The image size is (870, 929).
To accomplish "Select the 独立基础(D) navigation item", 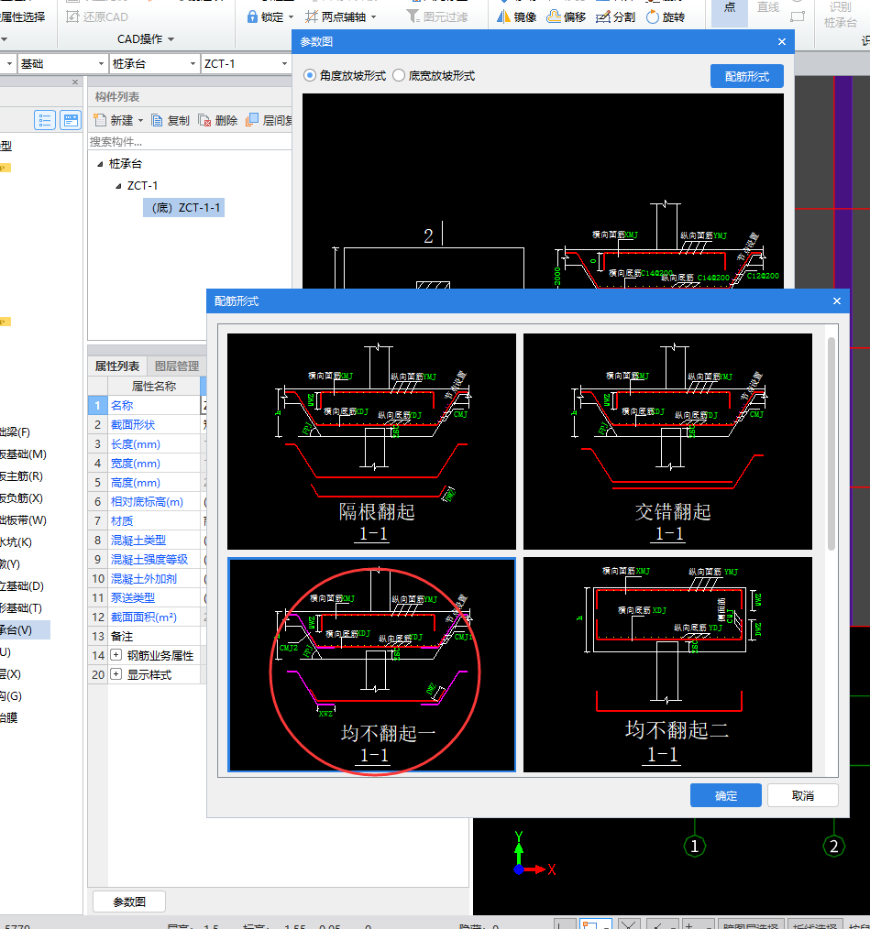I will coord(22,586).
